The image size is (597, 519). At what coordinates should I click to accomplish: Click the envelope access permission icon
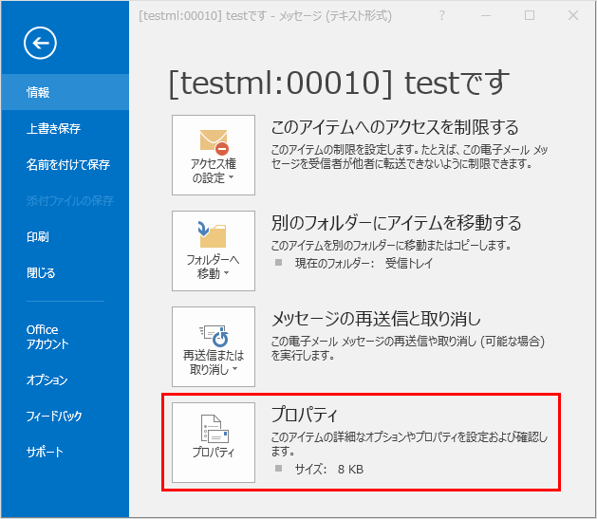(x=214, y=142)
